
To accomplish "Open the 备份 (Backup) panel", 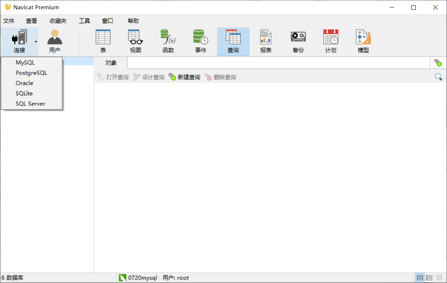I will [x=298, y=41].
